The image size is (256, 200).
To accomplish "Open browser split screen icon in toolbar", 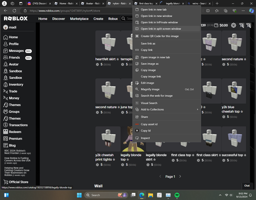I will point(208,11).
